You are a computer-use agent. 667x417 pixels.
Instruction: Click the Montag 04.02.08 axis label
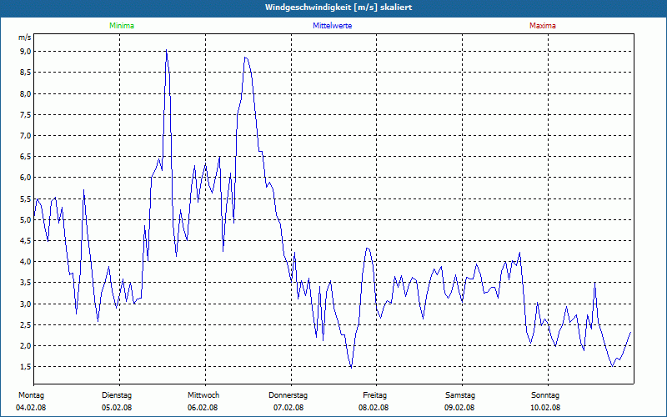pyautogui.click(x=31, y=401)
